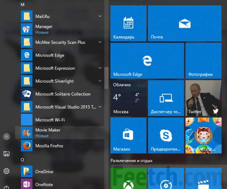
Task: Open the Магазин store tile
Action: pos(128,135)
